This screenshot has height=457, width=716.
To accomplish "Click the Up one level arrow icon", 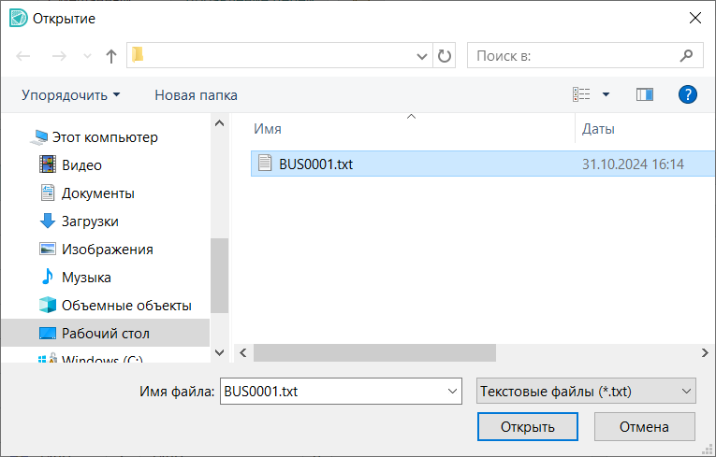I will [111, 56].
